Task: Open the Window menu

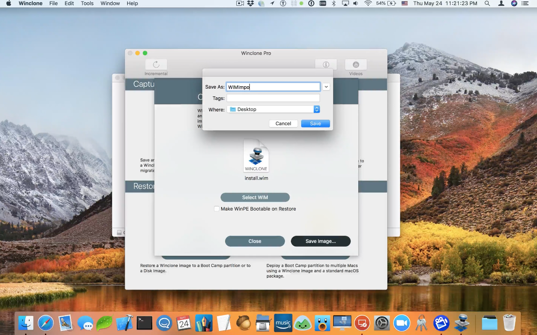Action: tap(110, 3)
